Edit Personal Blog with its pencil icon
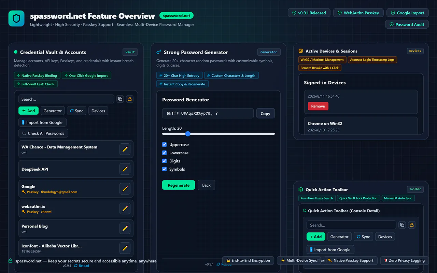437x273 pixels. tap(125, 228)
